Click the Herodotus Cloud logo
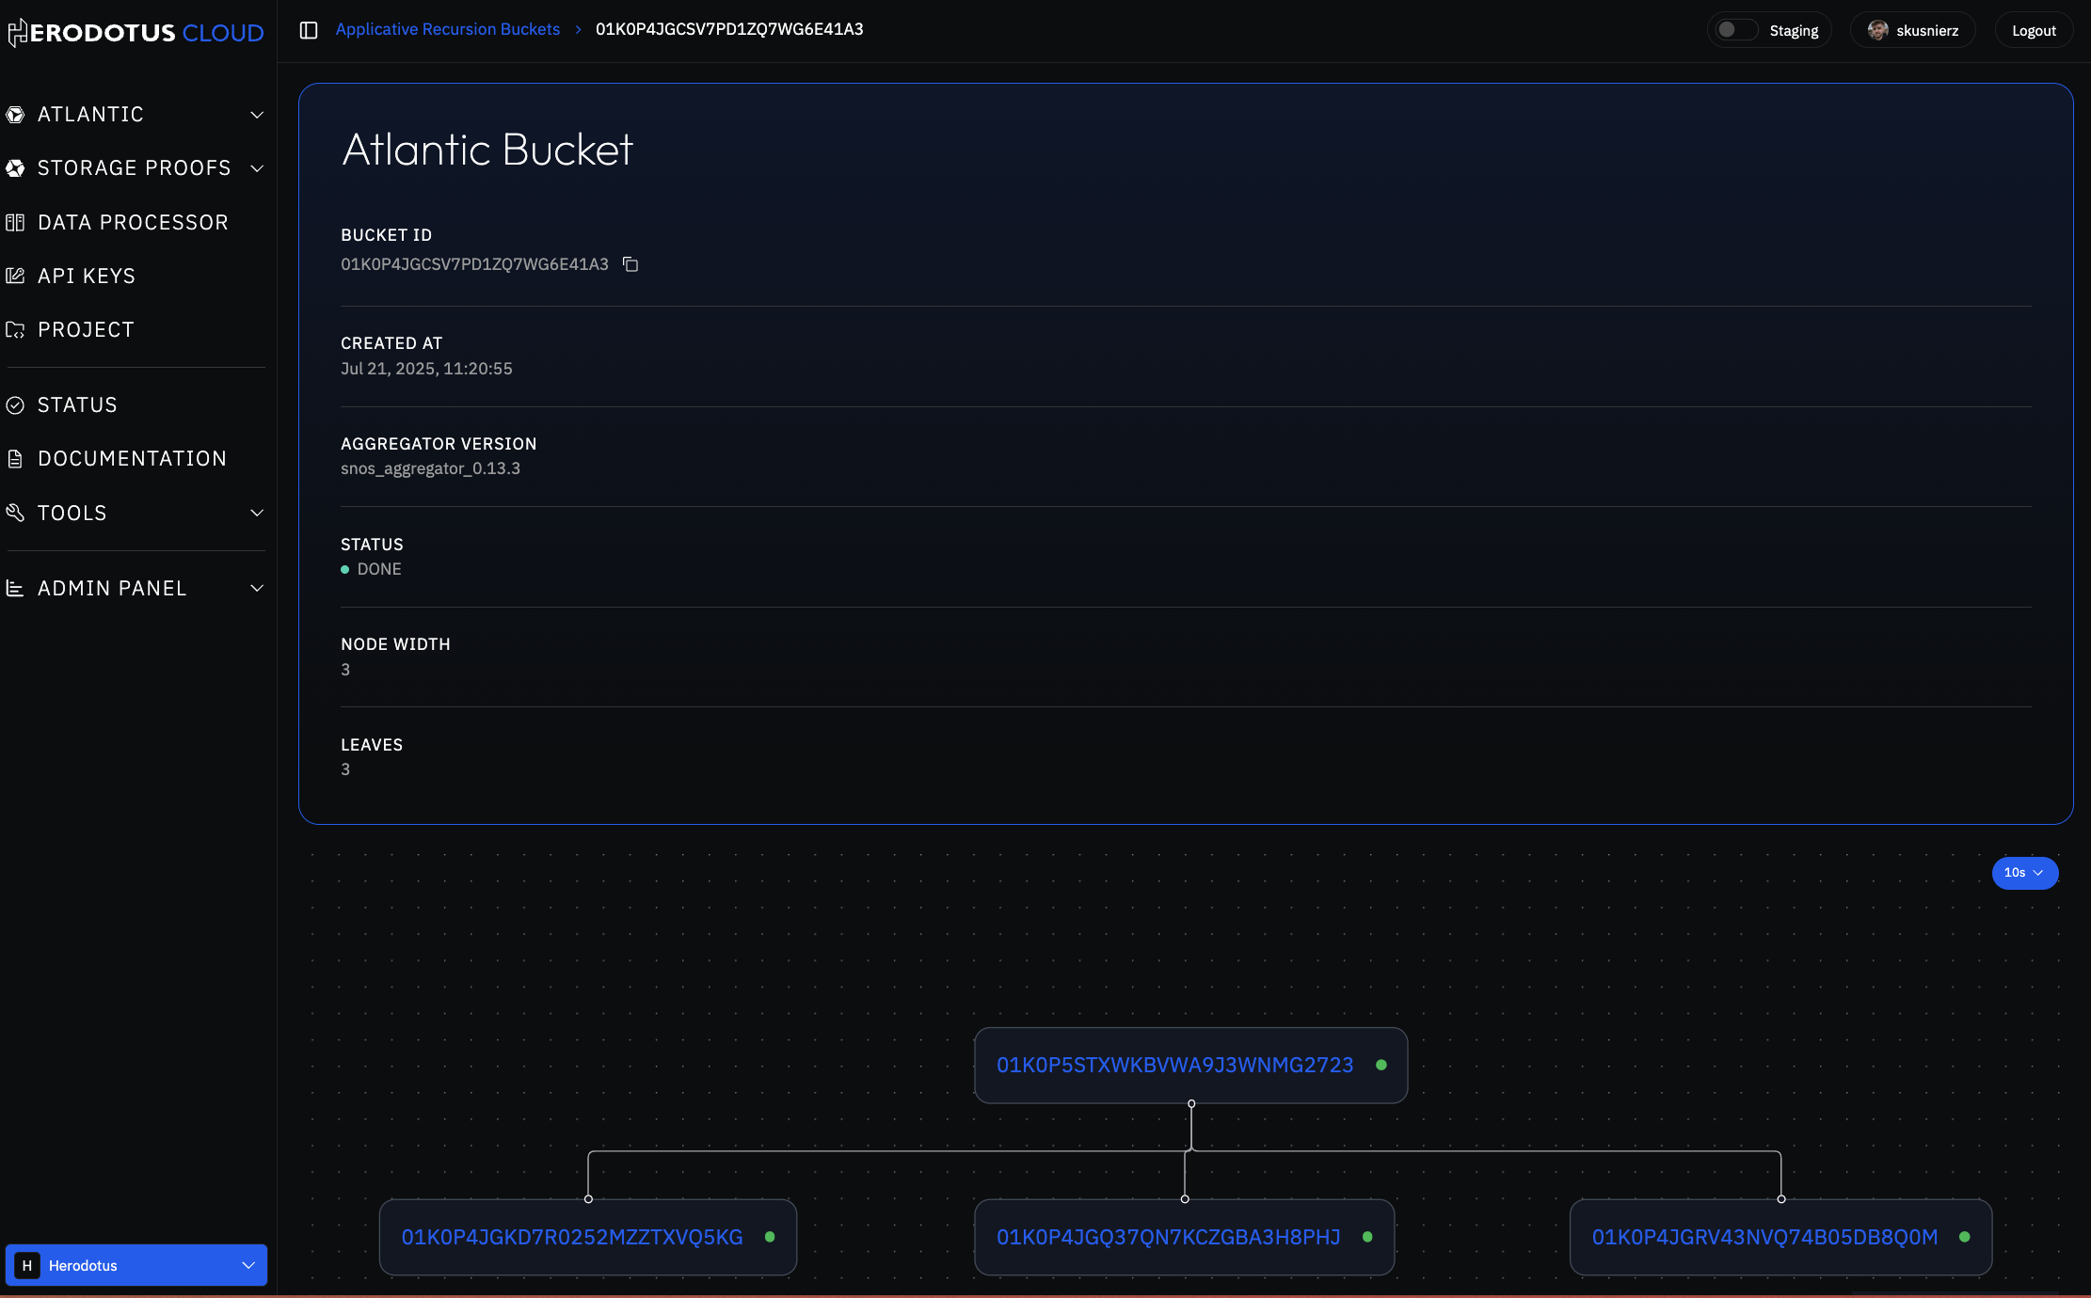The image size is (2091, 1298). [x=136, y=33]
